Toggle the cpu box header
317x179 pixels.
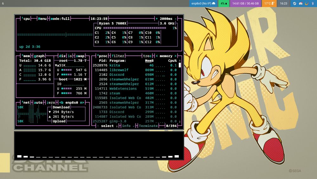pyautogui.click(x=26, y=19)
